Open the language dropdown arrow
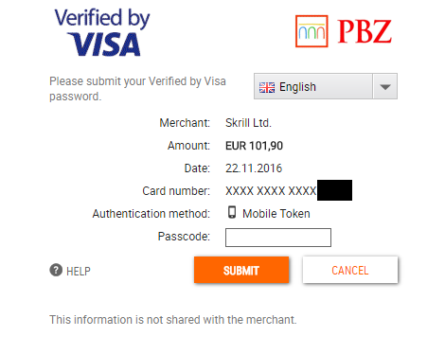The height and width of the screenshot is (354, 445). (385, 86)
